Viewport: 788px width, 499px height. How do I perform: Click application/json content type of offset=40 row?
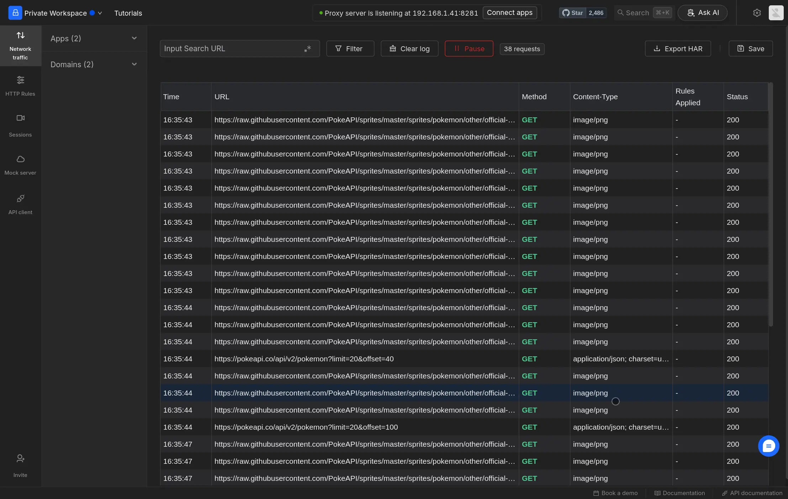click(621, 359)
